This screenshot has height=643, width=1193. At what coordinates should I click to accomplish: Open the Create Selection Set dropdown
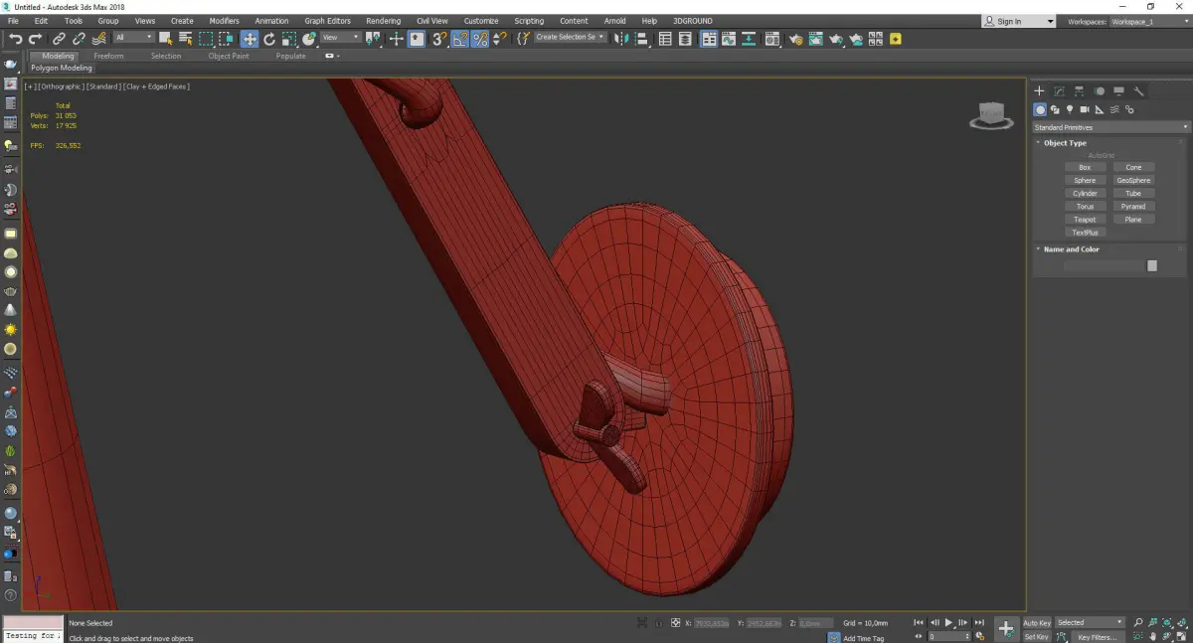coord(570,38)
